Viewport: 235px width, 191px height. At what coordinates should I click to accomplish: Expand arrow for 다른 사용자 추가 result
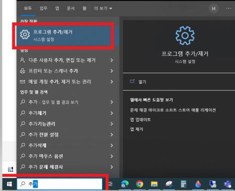[x=112, y=60]
